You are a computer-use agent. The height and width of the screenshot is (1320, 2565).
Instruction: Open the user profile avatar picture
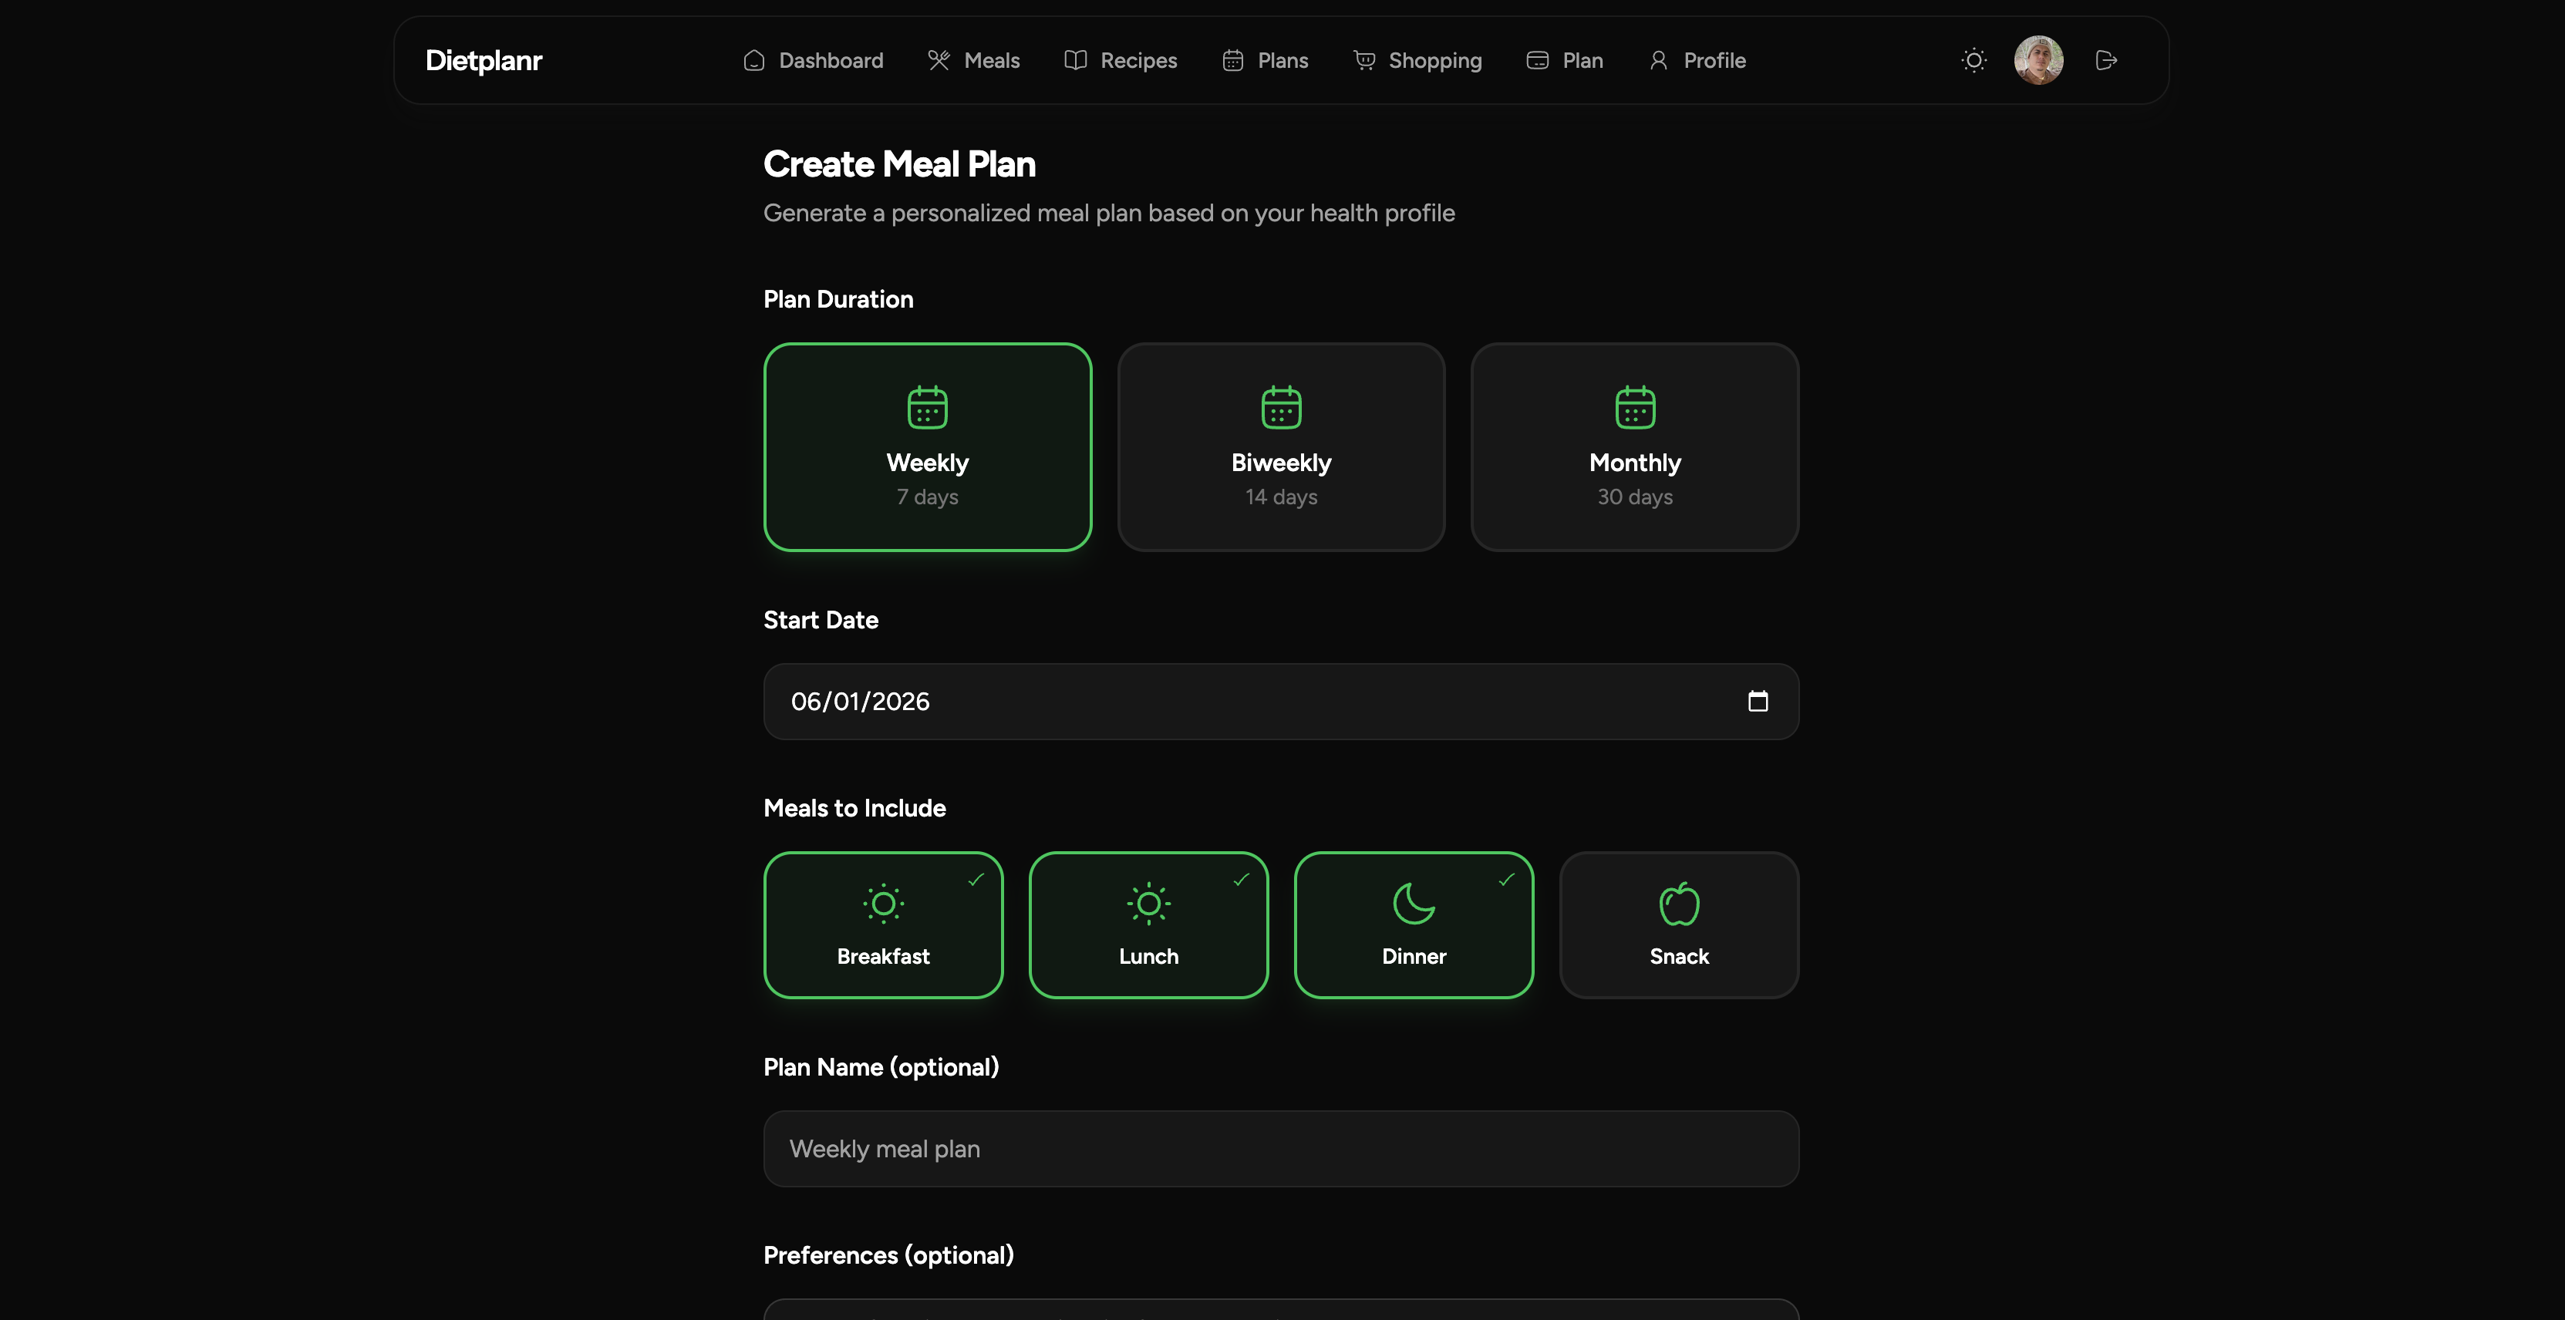point(2038,59)
